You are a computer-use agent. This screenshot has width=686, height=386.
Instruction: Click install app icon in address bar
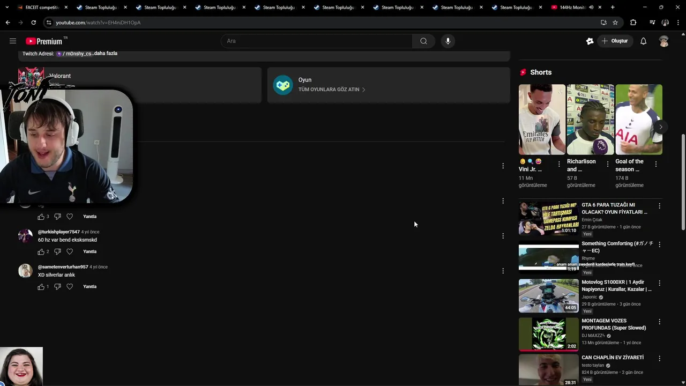603,23
